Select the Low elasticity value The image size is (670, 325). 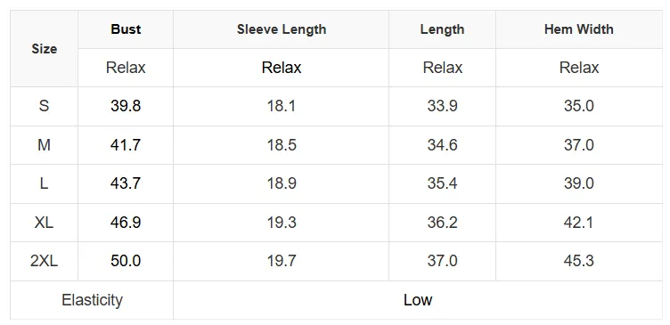pos(418,300)
